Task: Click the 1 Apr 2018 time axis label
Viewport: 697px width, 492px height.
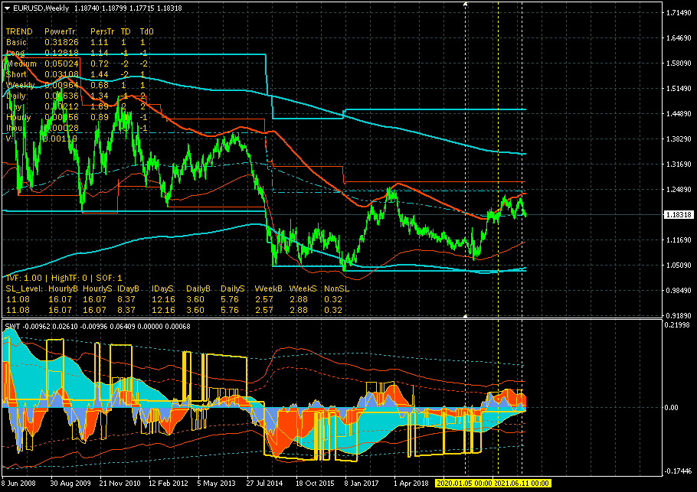Action: click(x=411, y=483)
